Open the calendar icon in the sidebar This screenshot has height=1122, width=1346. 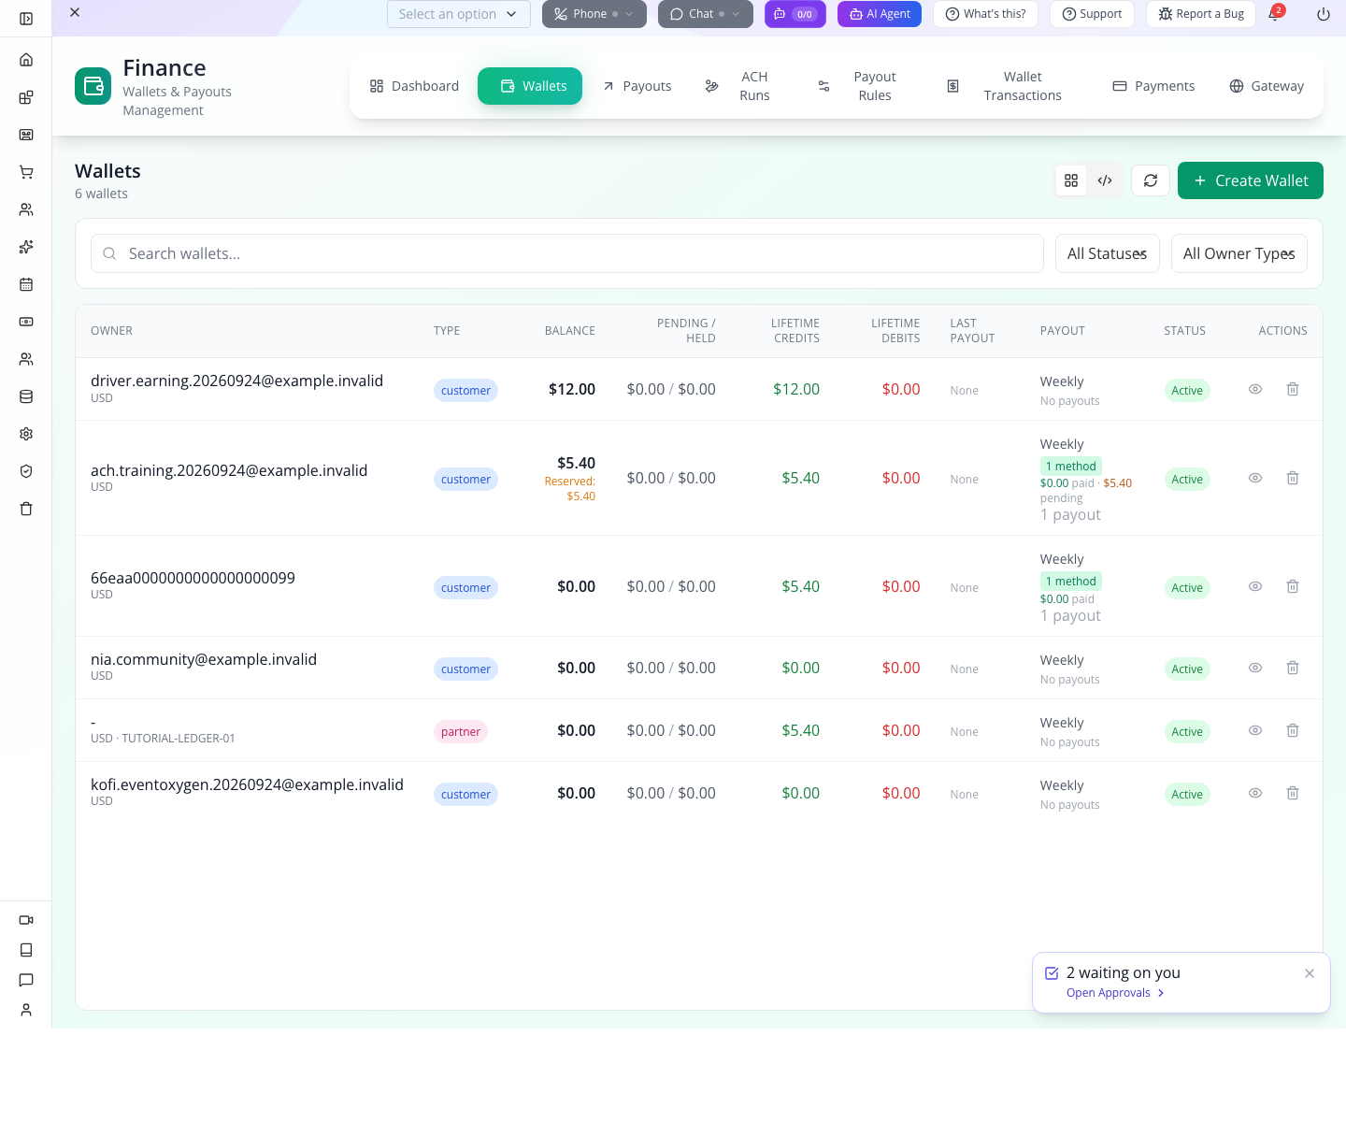26,284
